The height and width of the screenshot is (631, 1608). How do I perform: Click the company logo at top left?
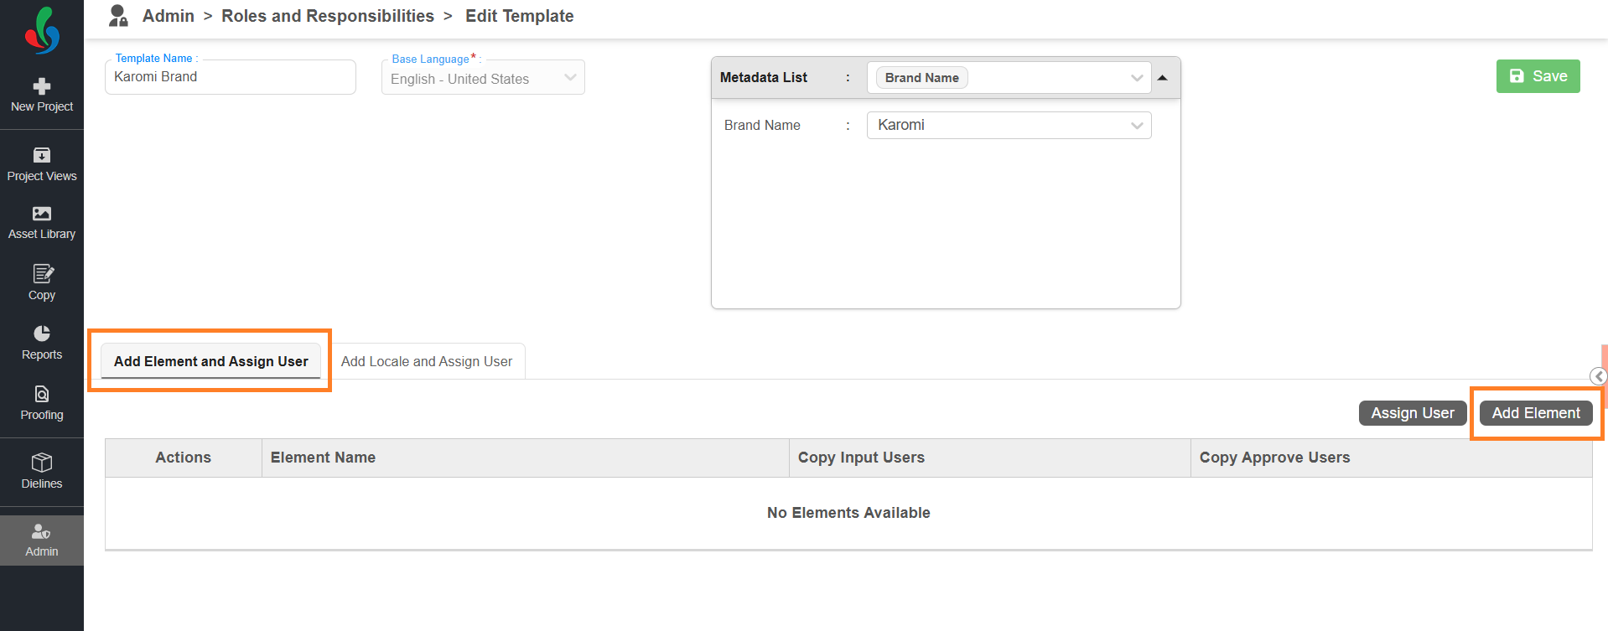click(42, 30)
